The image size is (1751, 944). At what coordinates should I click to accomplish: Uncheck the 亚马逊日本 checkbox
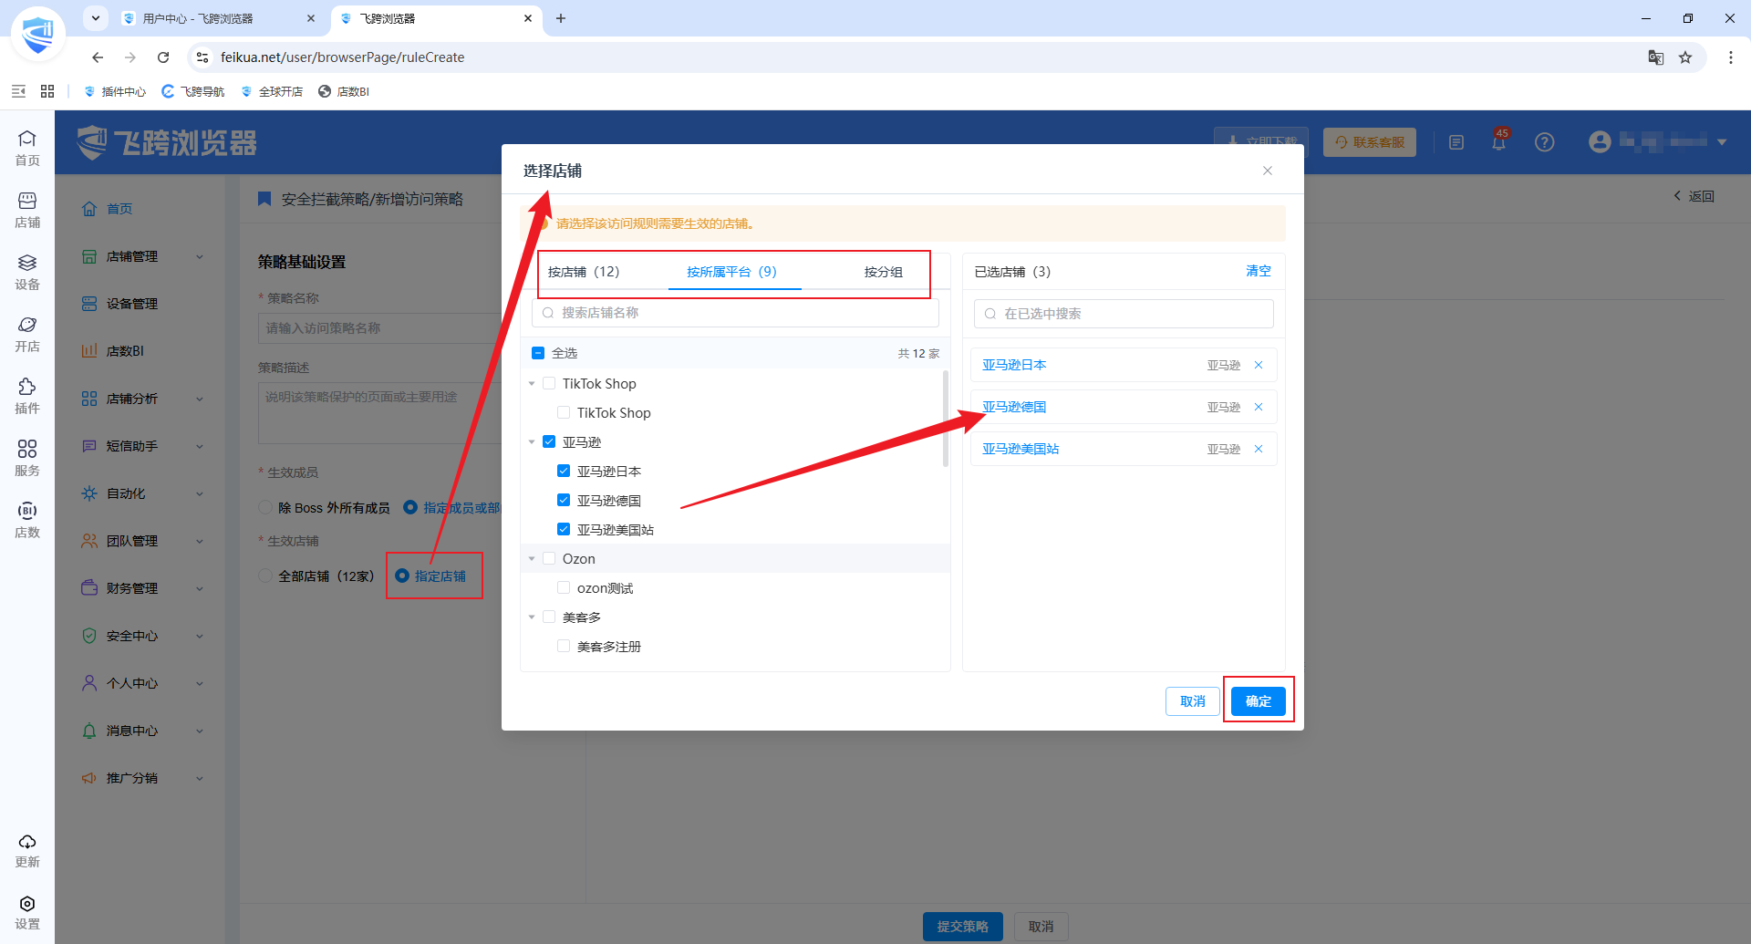click(x=564, y=472)
